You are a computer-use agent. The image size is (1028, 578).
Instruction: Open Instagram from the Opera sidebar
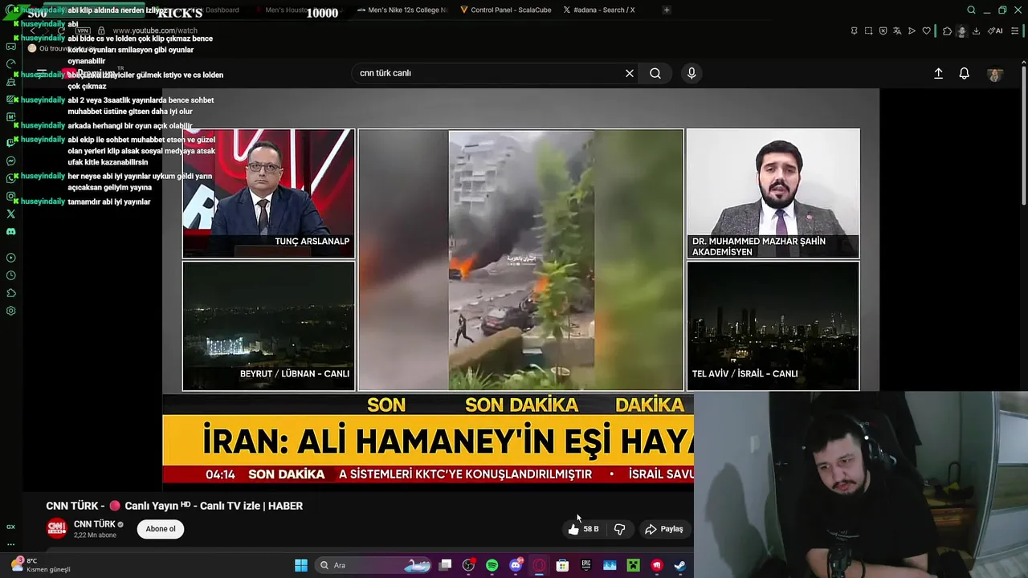[11, 196]
